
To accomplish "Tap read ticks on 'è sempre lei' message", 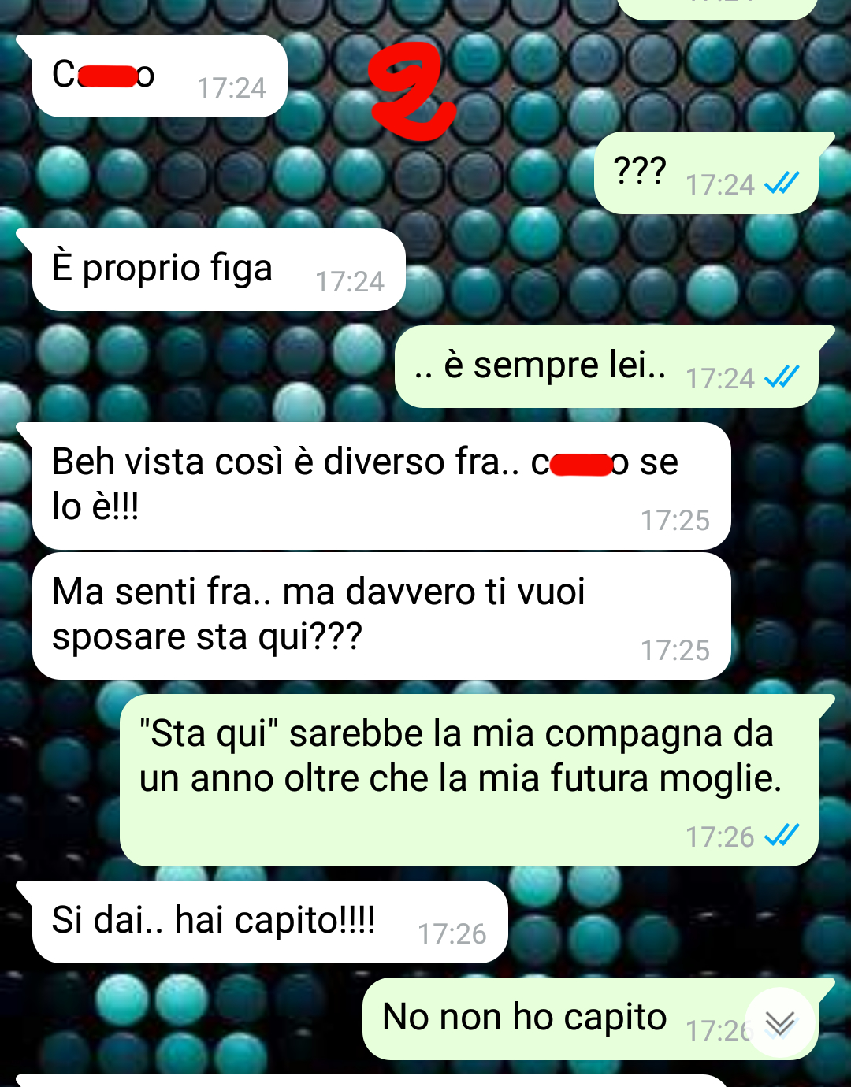I will coord(782,377).
